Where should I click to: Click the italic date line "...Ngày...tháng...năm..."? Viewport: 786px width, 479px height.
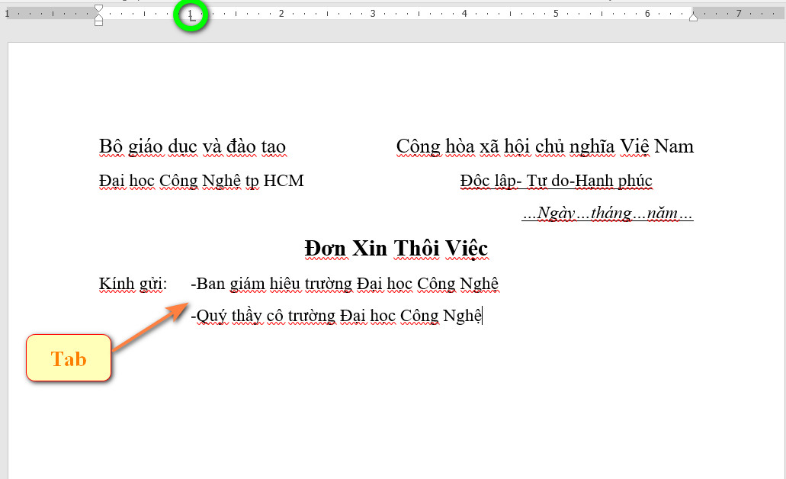click(608, 213)
